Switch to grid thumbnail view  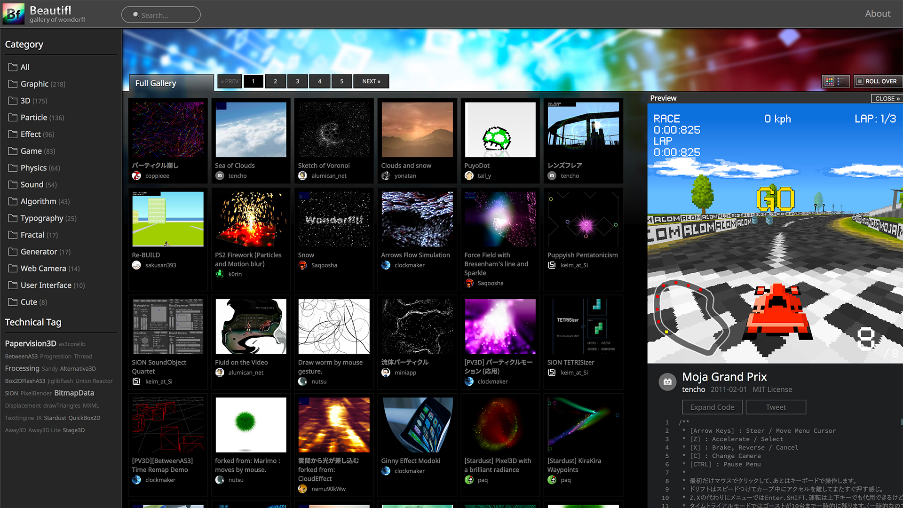coord(830,81)
